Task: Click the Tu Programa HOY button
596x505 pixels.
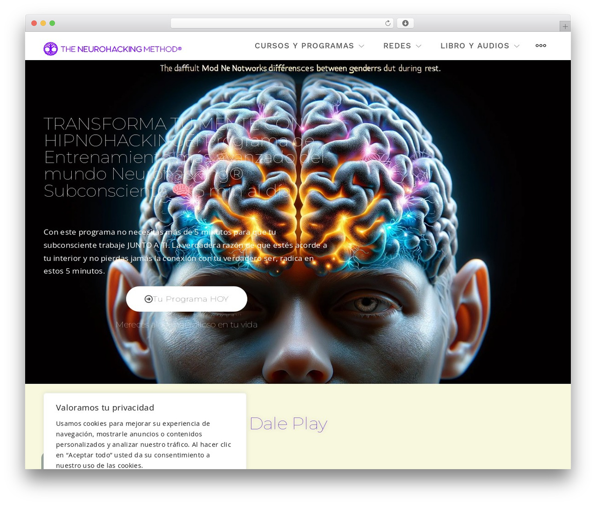Action: tap(186, 299)
